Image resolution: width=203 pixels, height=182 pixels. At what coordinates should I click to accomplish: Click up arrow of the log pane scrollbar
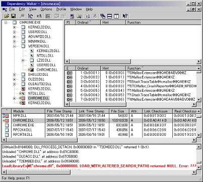point(198,147)
